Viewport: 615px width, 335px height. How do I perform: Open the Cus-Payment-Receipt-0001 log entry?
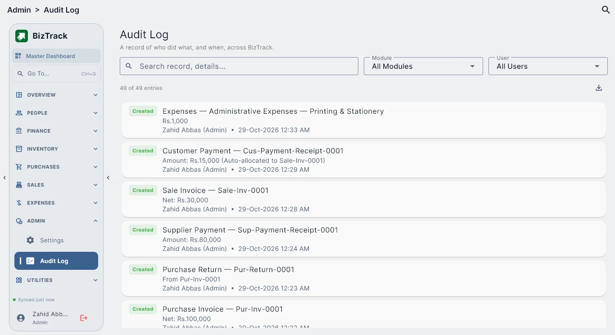(x=364, y=160)
